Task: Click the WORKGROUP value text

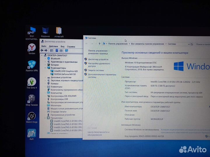Action: point(157,119)
